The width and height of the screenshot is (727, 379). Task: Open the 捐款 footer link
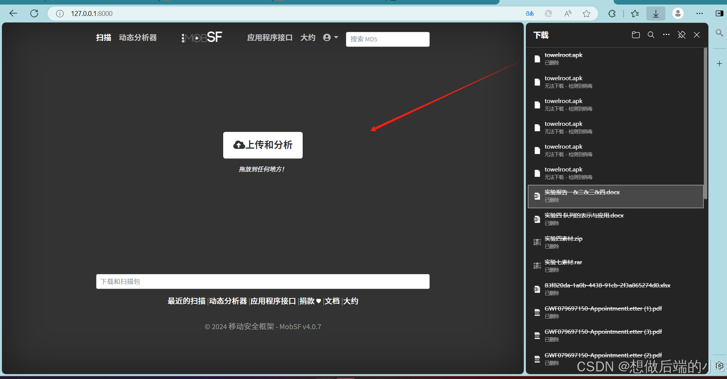310,301
